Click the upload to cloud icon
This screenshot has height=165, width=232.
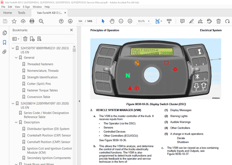click(x=23, y=21)
